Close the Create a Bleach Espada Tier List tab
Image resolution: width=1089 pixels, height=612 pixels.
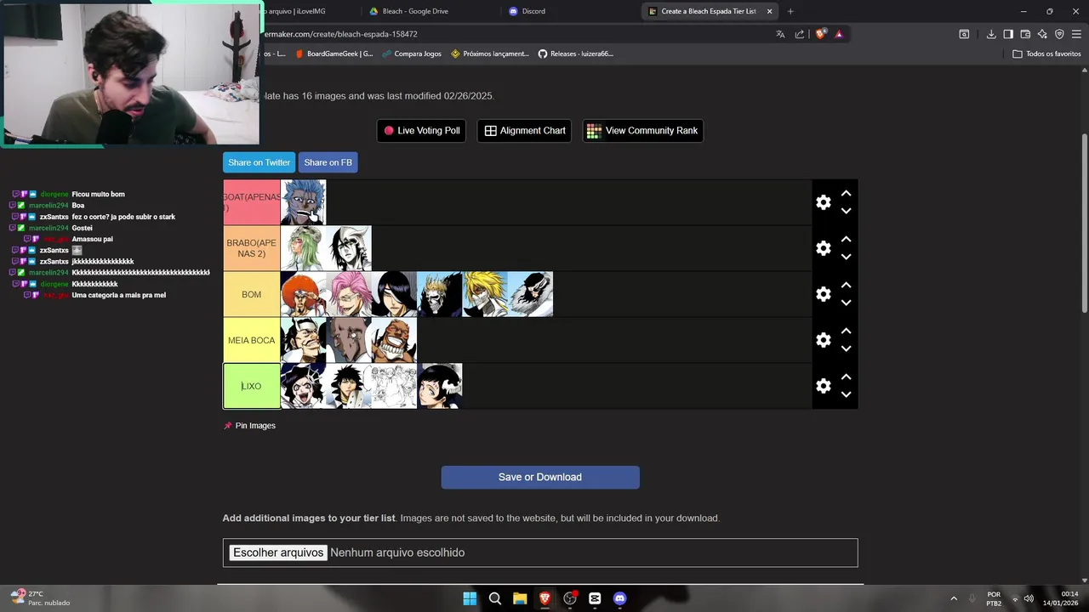(x=770, y=11)
